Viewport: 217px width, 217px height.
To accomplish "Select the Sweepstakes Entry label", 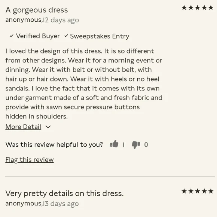I will point(100,36).
